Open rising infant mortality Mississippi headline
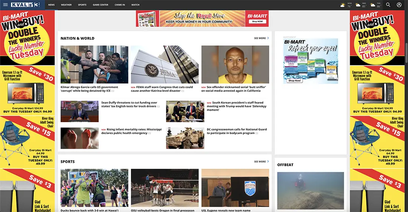Image resolution: width=408 pixels, height=212 pixels. [x=131, y=131]
